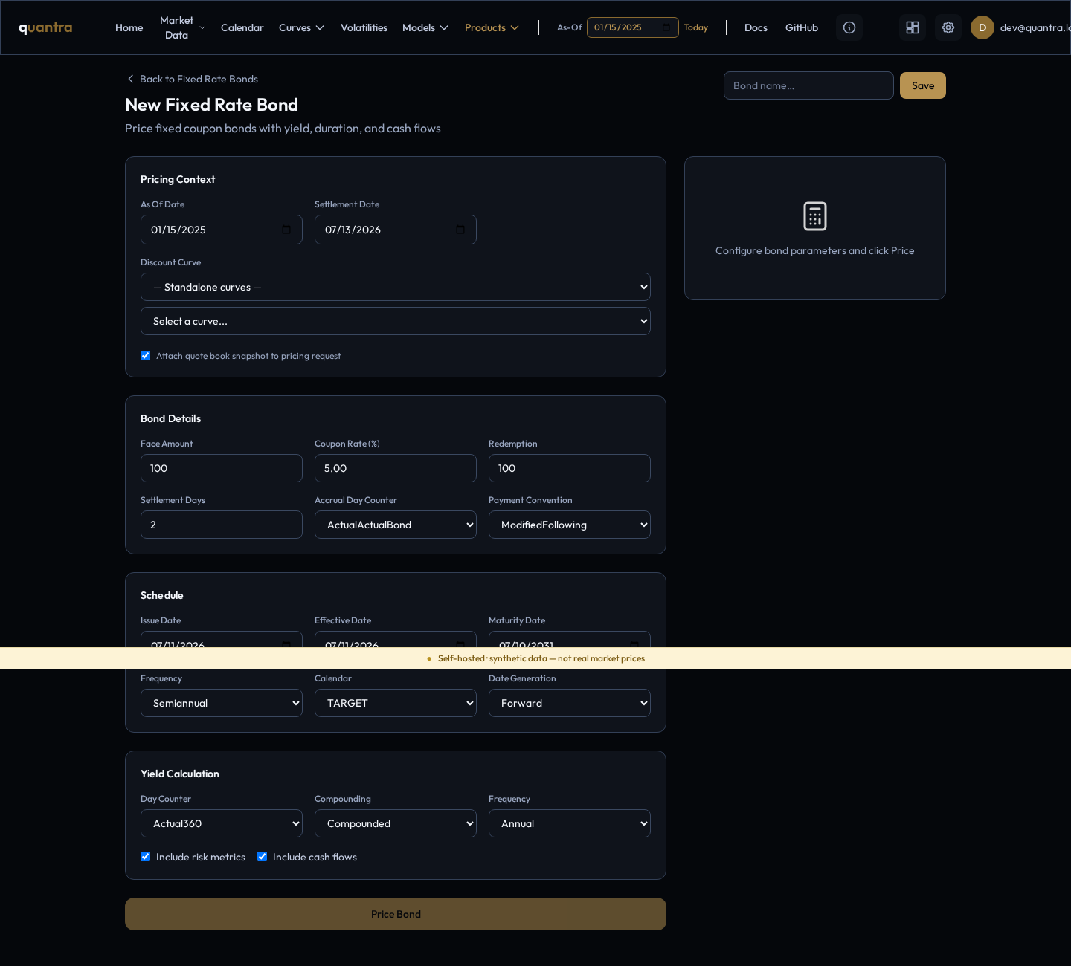The width and height of the screenshot is (1071, 966).
Task: Open Payment Convention dropdown
Action: [570, 525]
